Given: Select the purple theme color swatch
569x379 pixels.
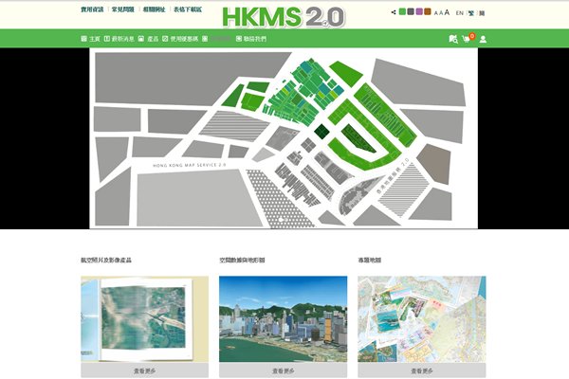Looking at the screenshot, I should pos(419,11).
